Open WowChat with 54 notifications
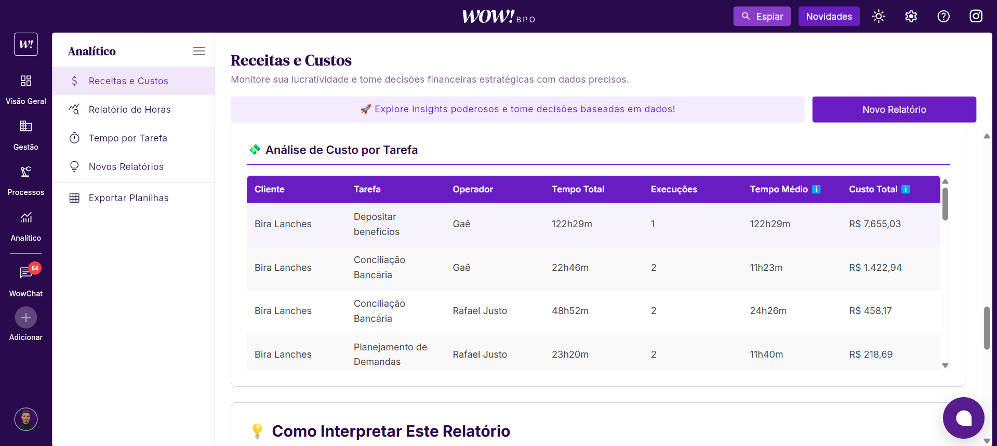The width and height of the screenshot is (997, 446). [x=25, y=273]
